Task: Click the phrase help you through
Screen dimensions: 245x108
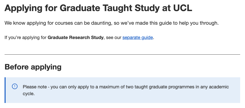Action: point(203,23)
